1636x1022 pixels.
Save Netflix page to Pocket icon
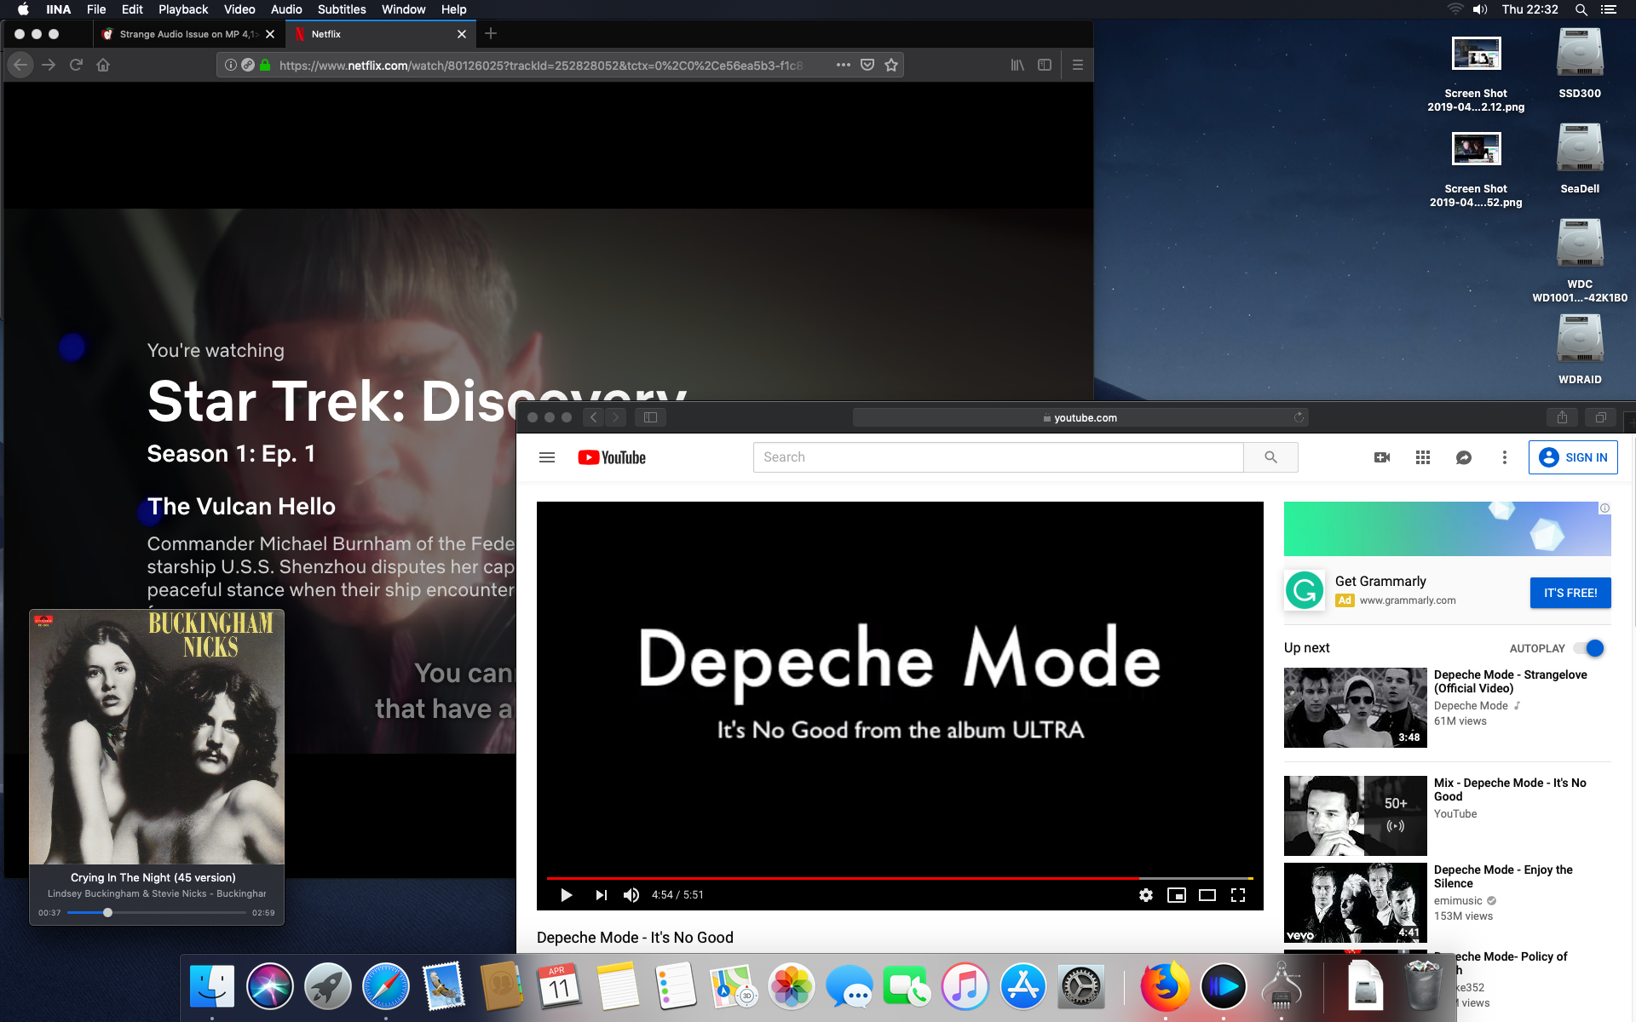pos(867,65)
